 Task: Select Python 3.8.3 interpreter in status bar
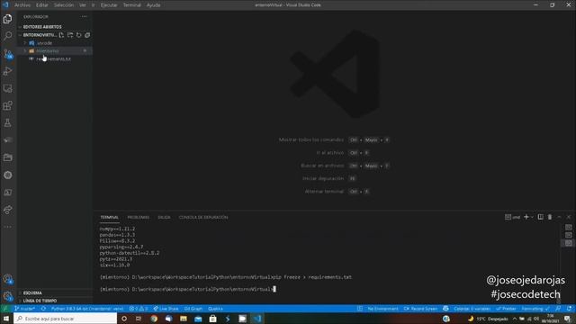pos(87,309)
